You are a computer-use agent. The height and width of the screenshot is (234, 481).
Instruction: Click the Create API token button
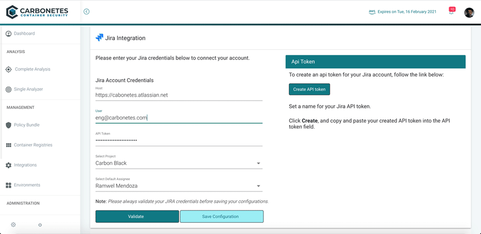click(x=309, y=89)
